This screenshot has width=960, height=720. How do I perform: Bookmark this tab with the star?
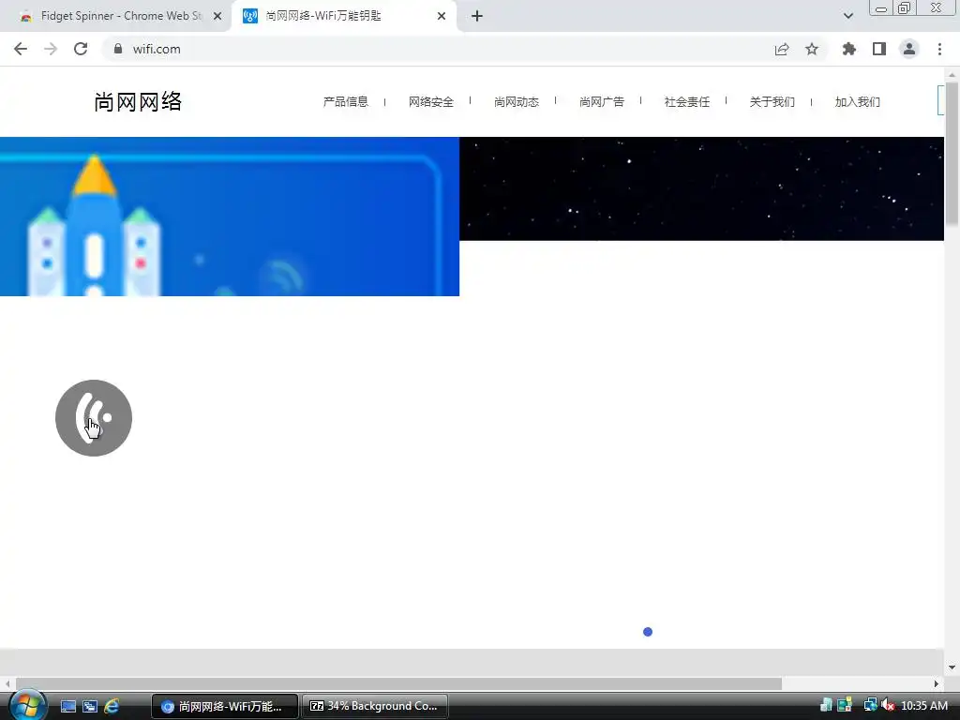[x=812, y=49]
